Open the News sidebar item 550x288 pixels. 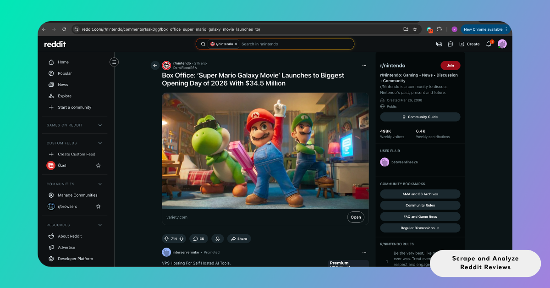click(63, 85)
